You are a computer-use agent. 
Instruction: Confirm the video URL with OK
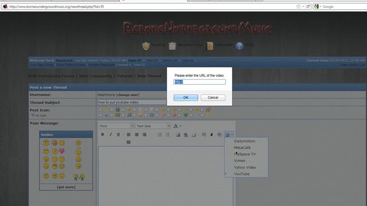186,98
